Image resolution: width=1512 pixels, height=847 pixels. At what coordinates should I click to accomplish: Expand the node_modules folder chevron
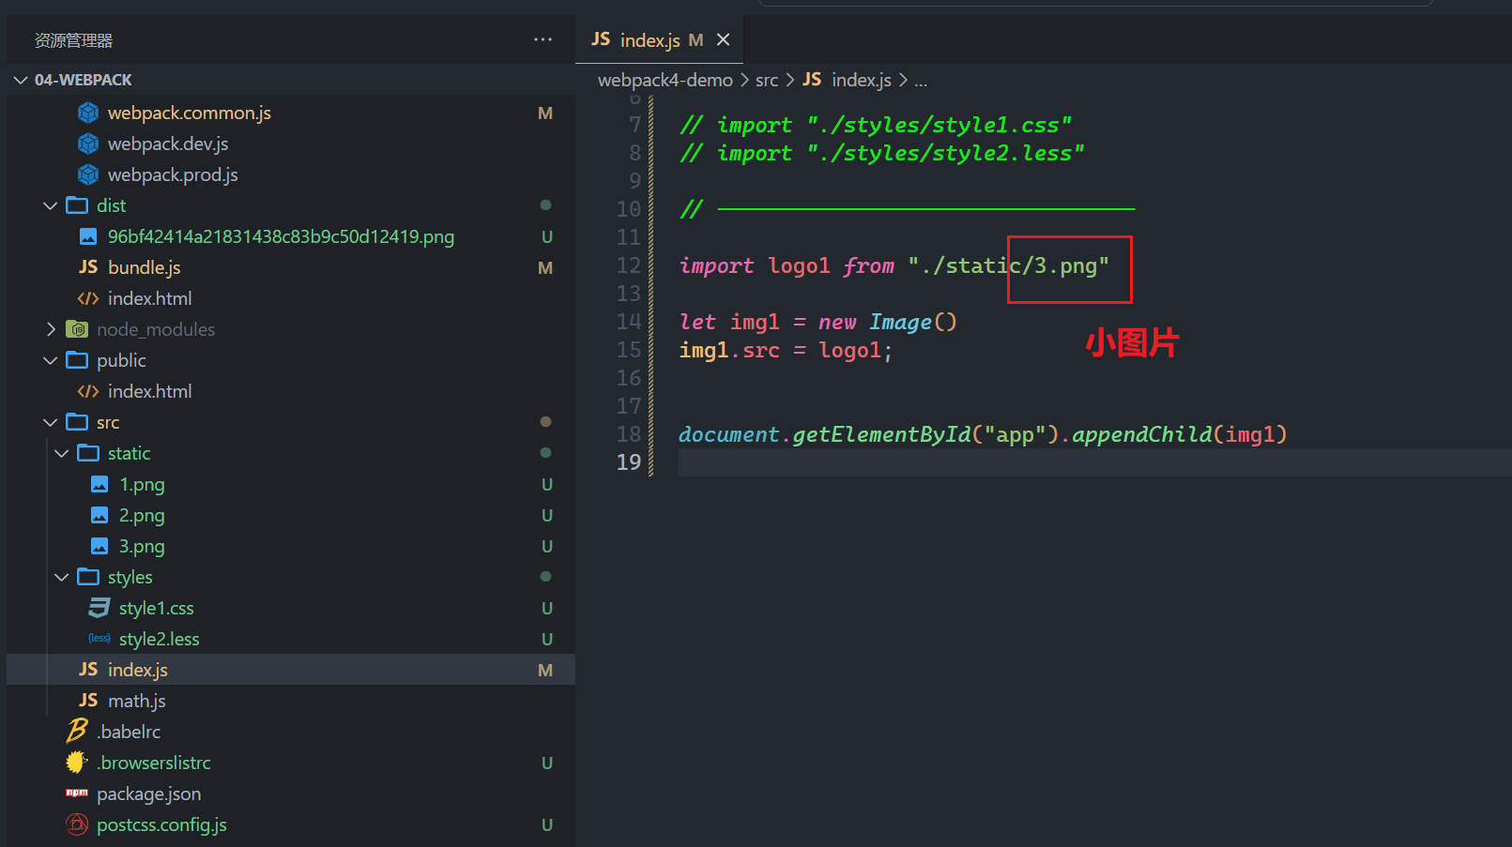(x=51, y=329)
